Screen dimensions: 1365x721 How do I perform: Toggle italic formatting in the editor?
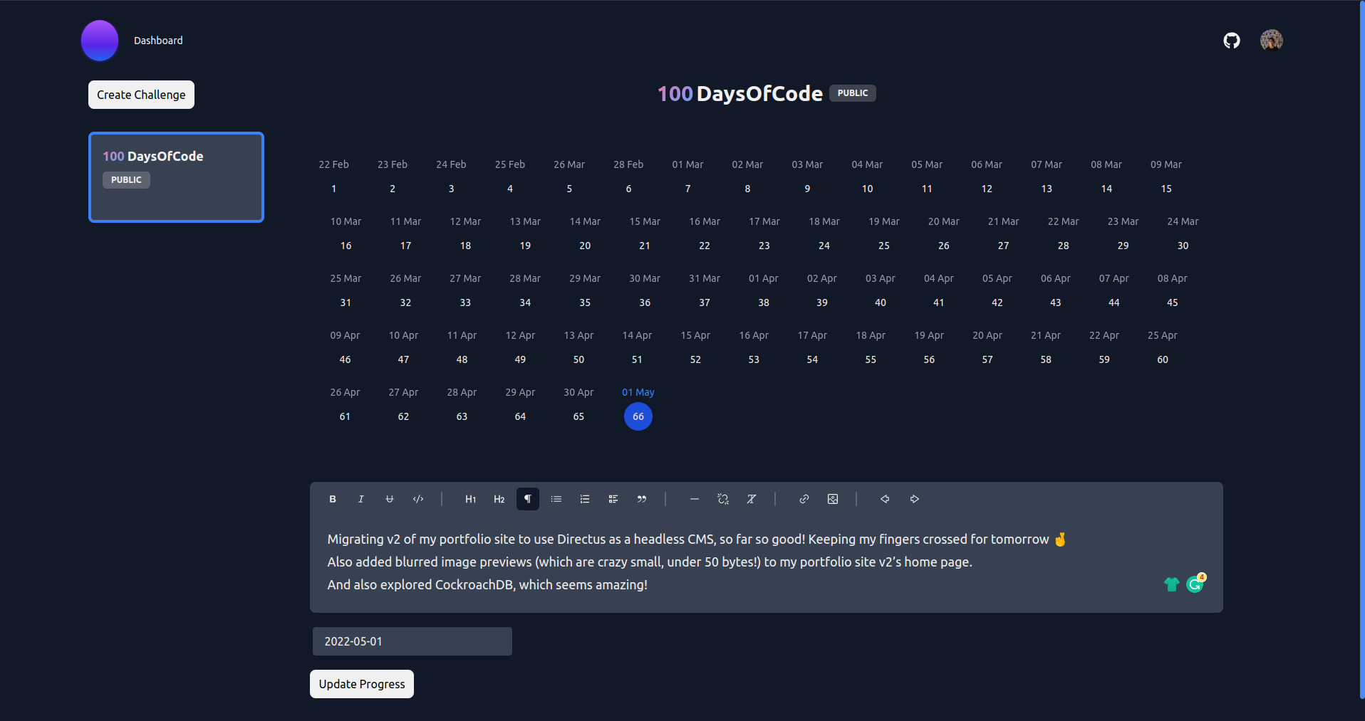[x=361, y=499]
